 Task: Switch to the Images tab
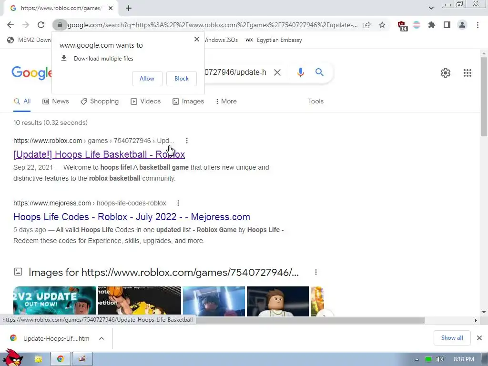coord(188,102)
